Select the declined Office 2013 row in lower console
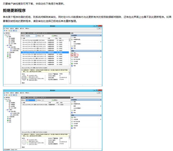The image size is (173, 151). (x=46, y=105)
